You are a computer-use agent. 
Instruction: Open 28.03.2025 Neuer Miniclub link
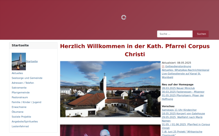[178, 88]
